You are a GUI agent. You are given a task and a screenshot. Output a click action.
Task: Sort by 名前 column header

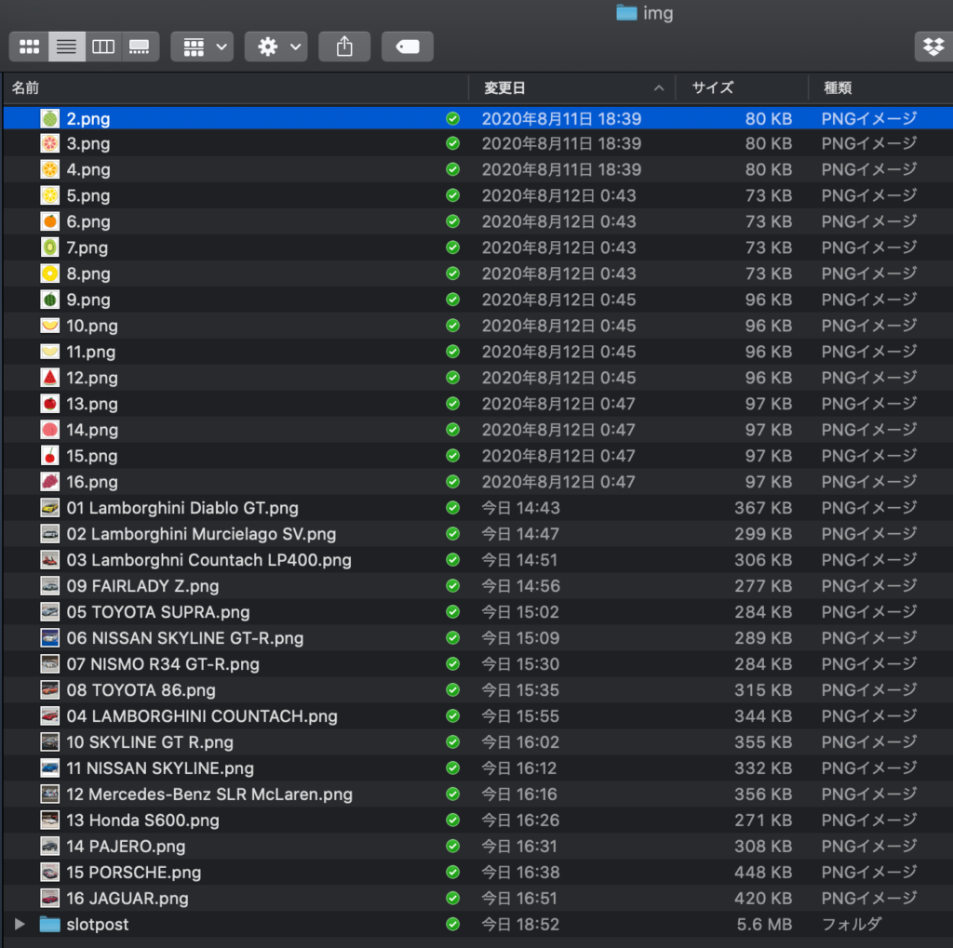coord(26,88)
